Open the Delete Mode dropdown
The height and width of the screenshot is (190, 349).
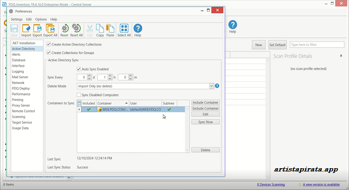(212, 86)
